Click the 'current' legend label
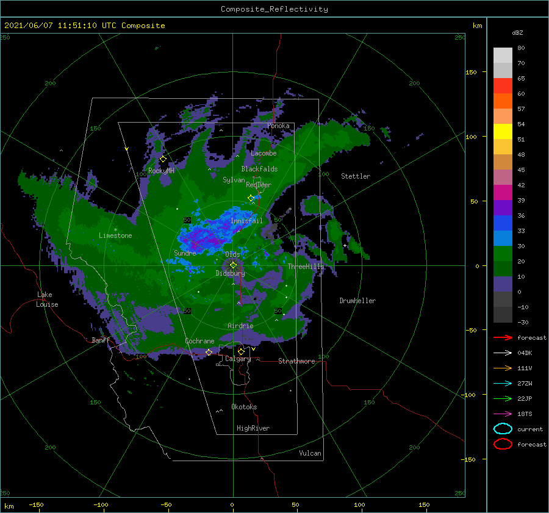Viewport: 549px width, 513px height. coord(530,429)
